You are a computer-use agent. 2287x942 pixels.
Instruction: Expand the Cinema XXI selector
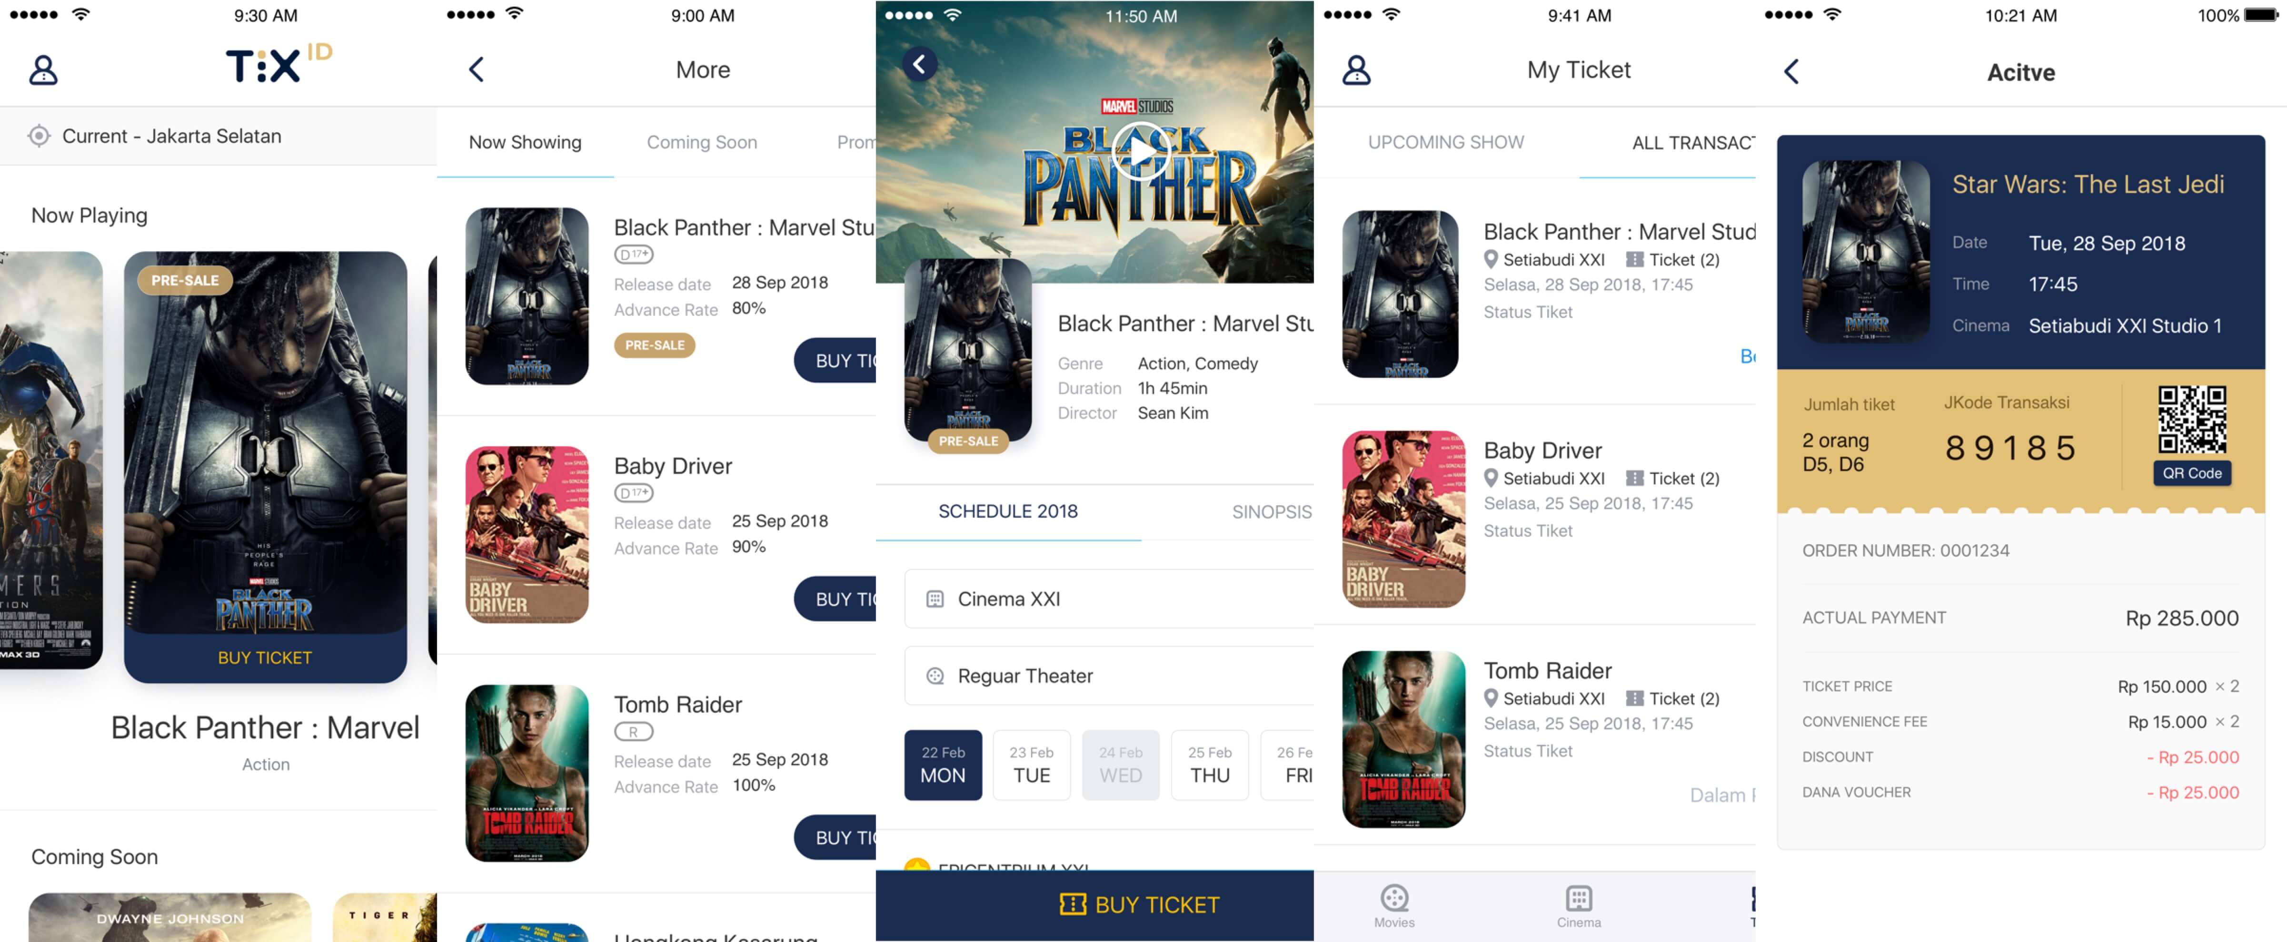tap(1109, 599)
